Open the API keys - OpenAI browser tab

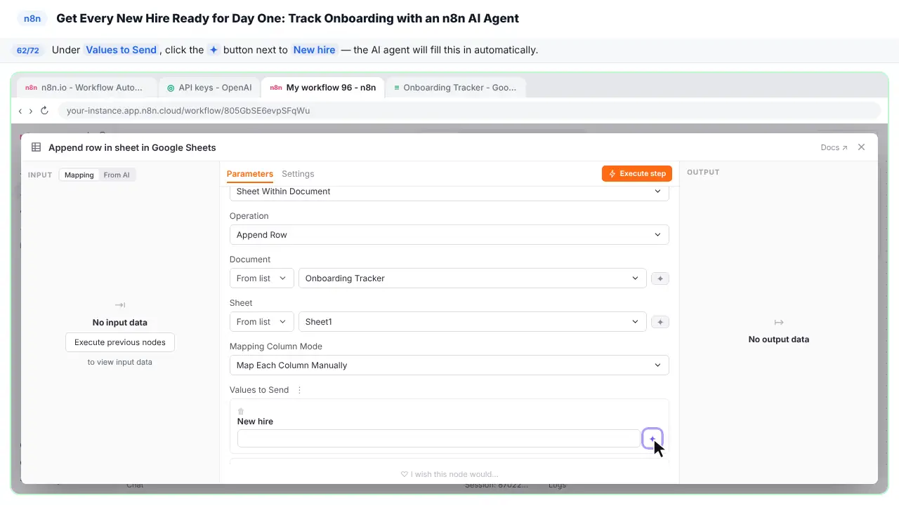(x=210, y=88)
